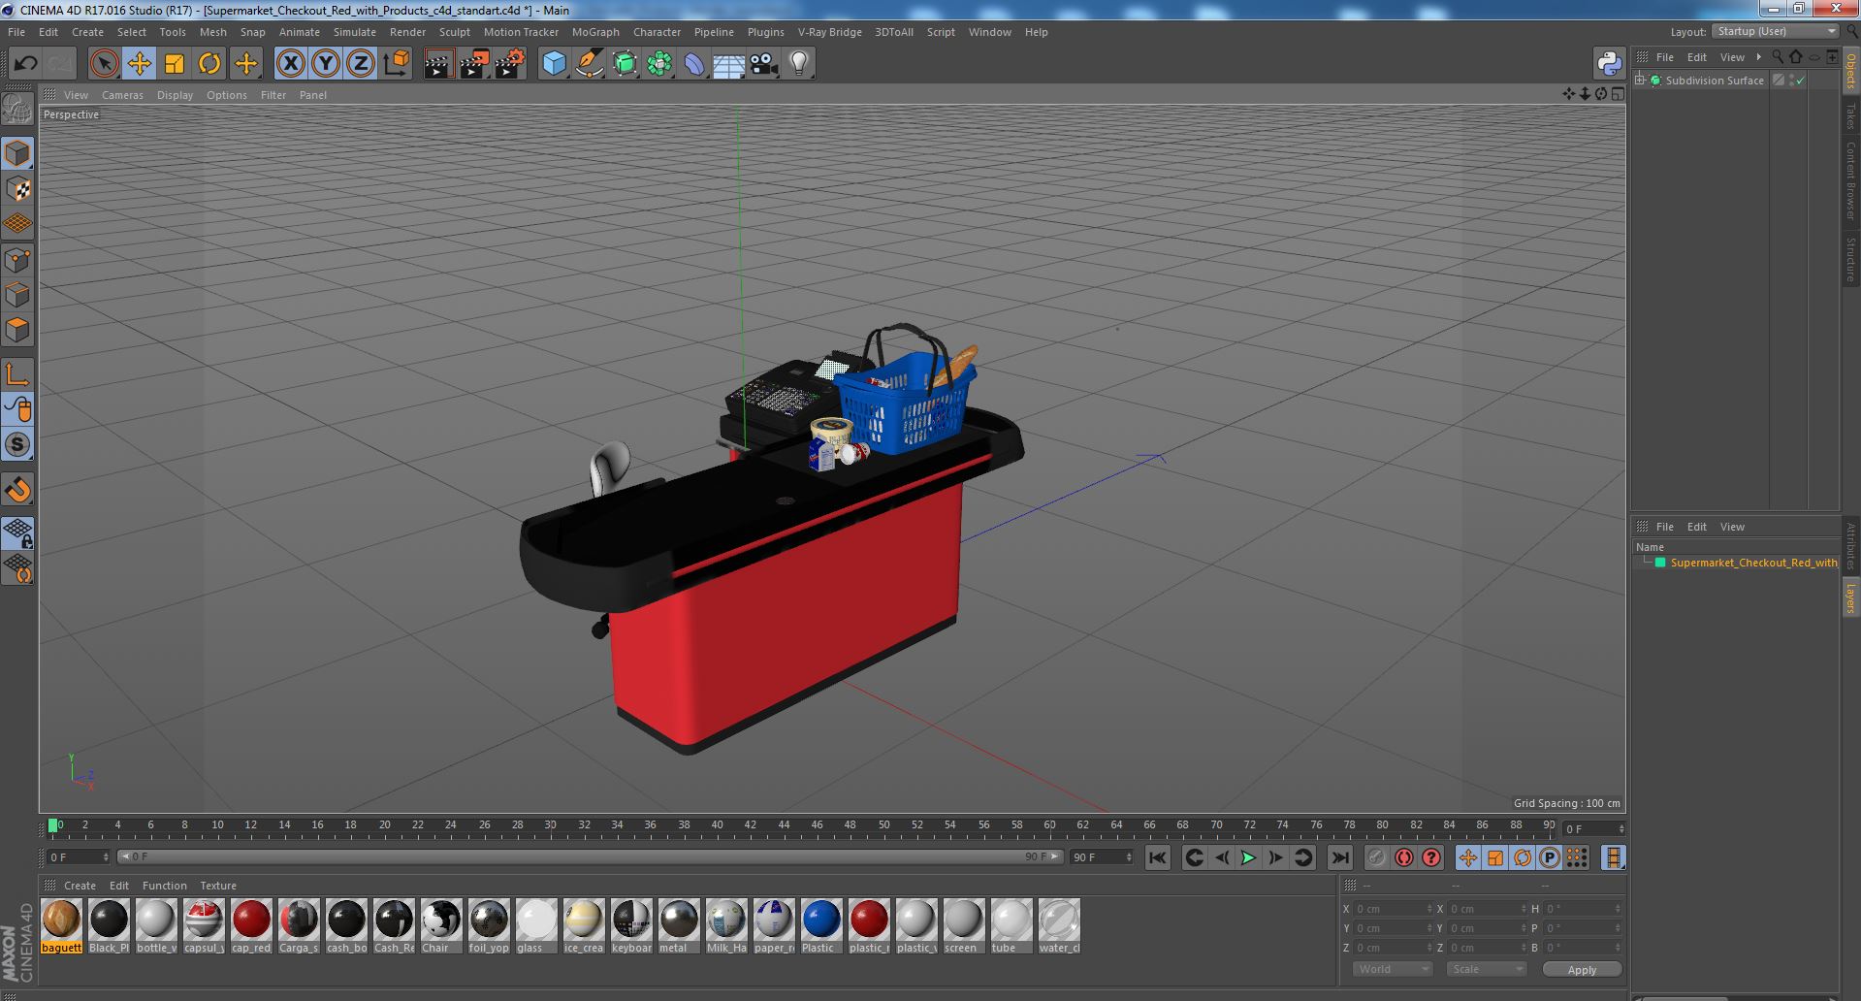Viewport: 1861px width, 1001px height.
Task: Toggle Subdivision Surface enable checkmark
Action: click(1801, 81)
